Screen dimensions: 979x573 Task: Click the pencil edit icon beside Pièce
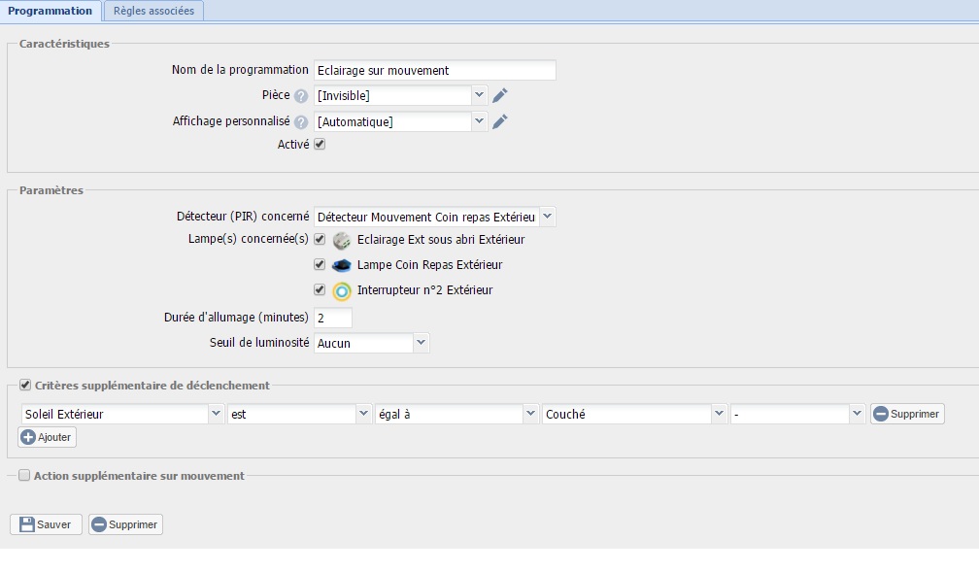[500, 95]
